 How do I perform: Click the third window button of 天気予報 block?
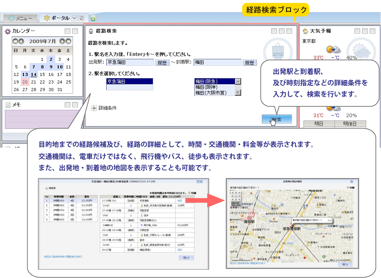[x=373, y=31]
